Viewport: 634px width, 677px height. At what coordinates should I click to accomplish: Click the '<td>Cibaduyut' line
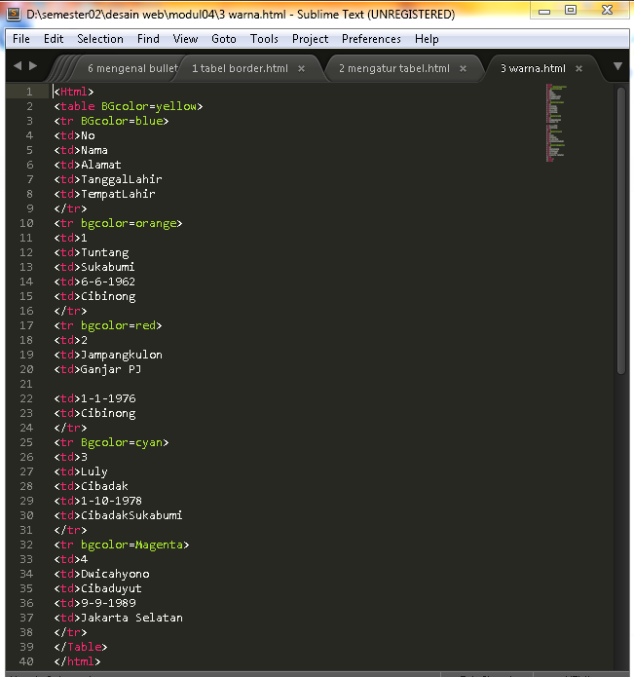[97, 588]
